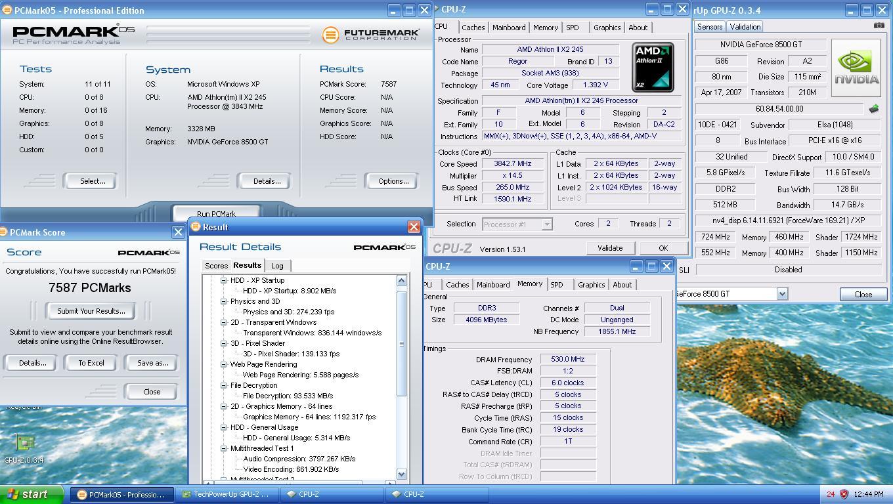Click the GPU-Z BIOS save chip icon
Screen dimensions: 893x504
click(x=874, y=109)
